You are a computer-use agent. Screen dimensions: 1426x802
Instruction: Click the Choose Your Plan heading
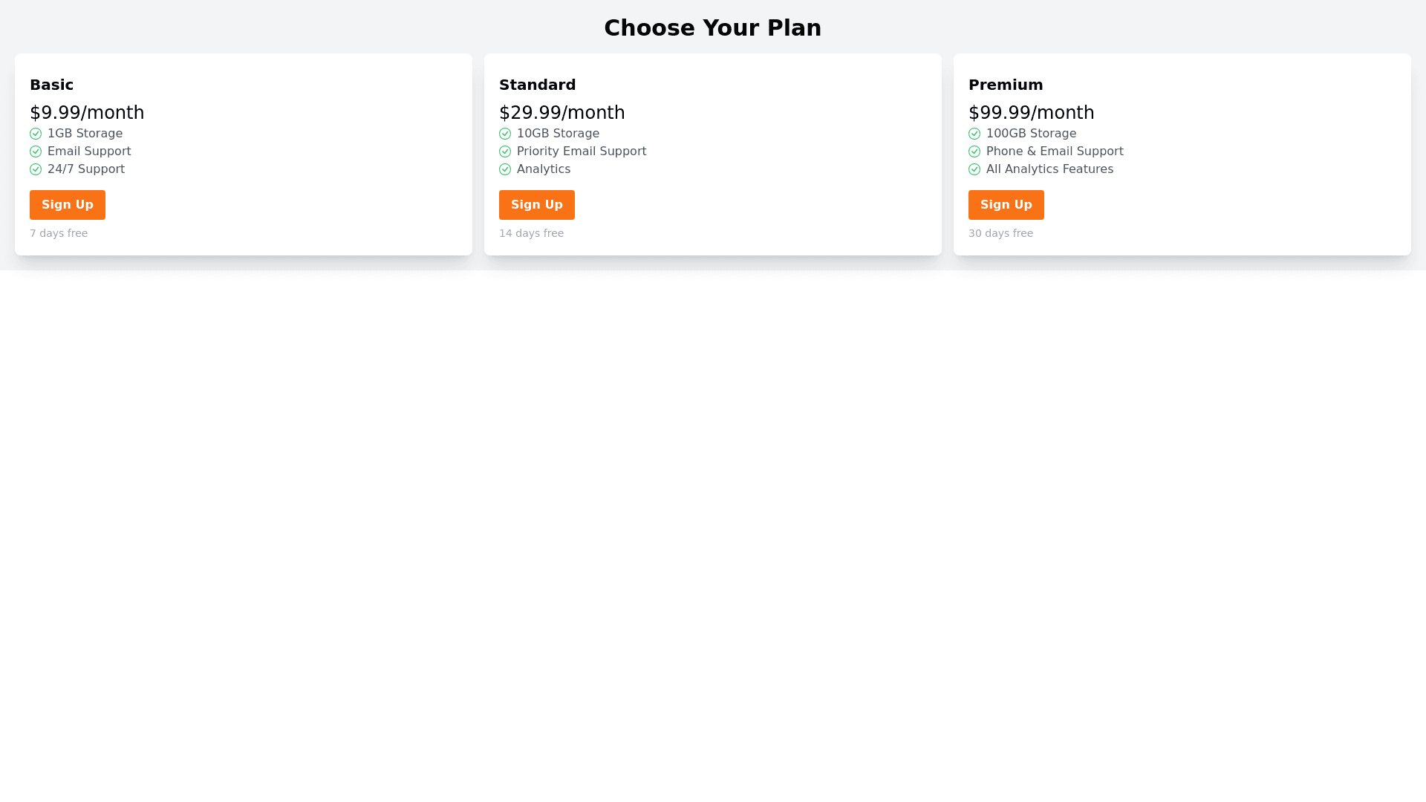tap(713, 28)
